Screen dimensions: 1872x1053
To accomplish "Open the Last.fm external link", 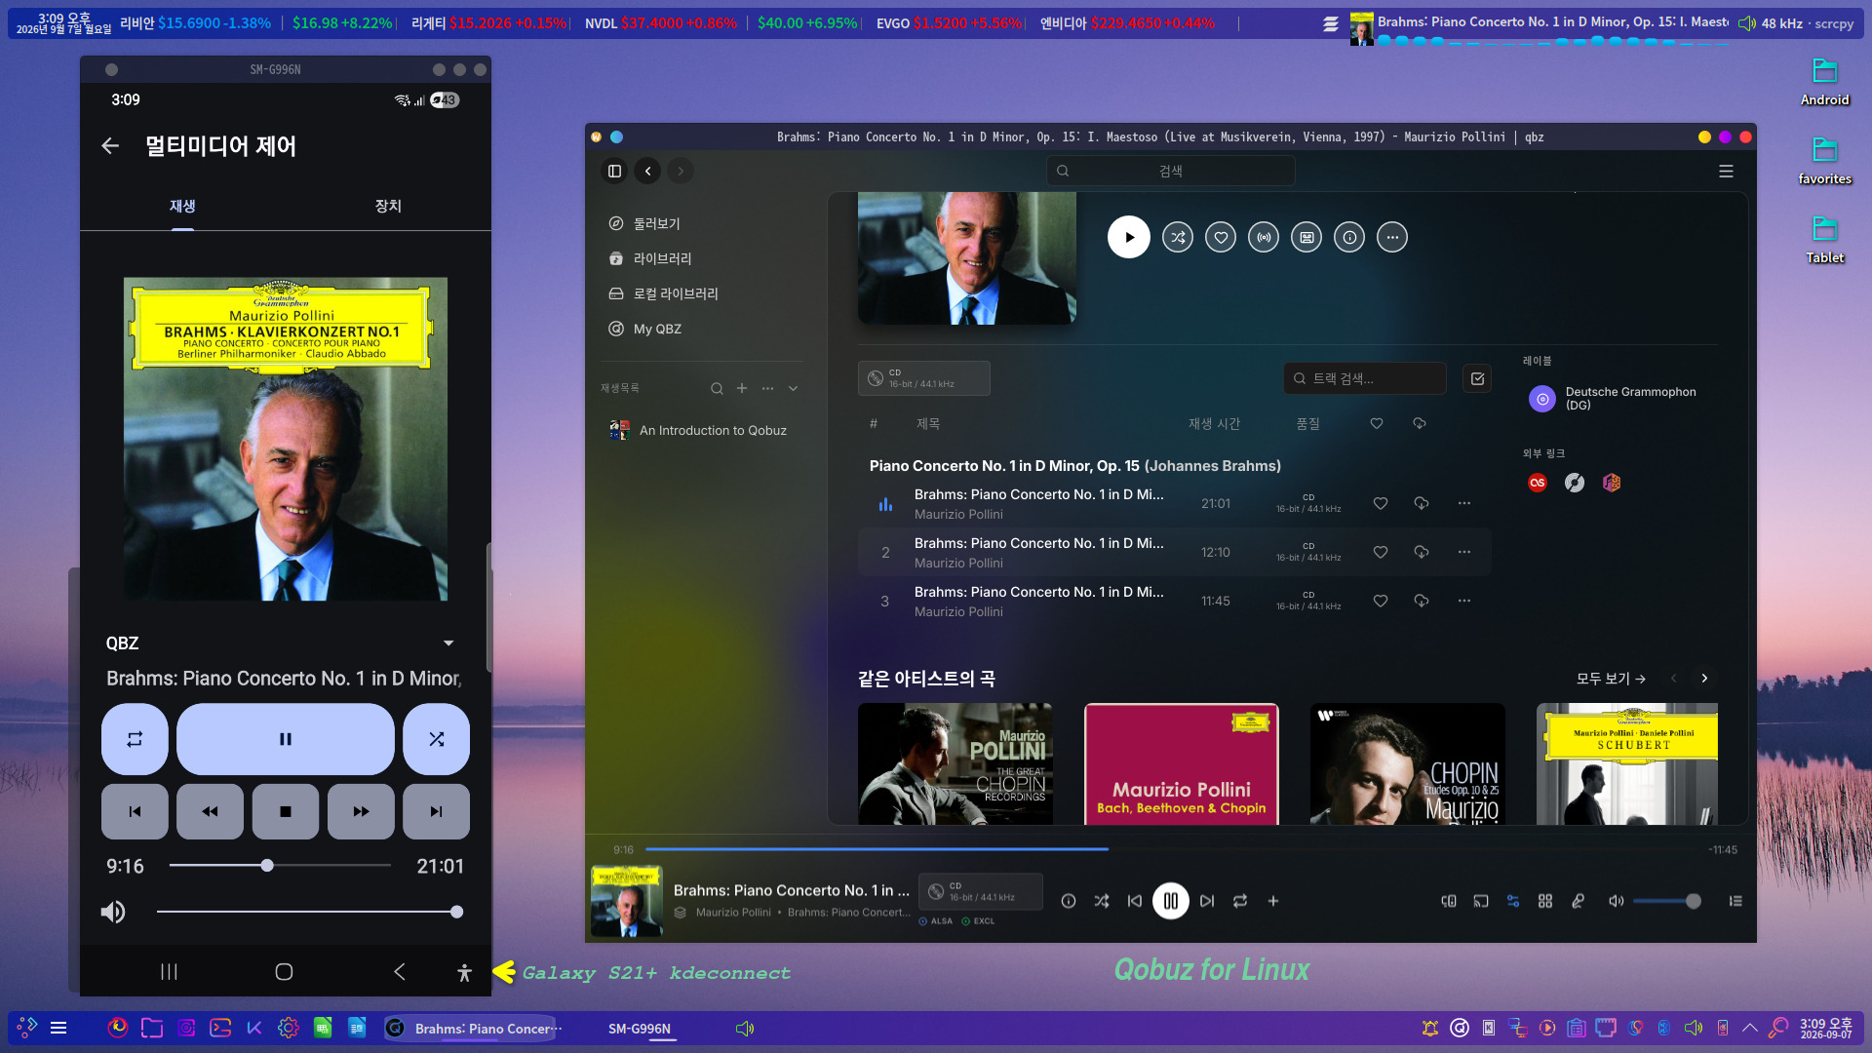I will [1538, 483].
